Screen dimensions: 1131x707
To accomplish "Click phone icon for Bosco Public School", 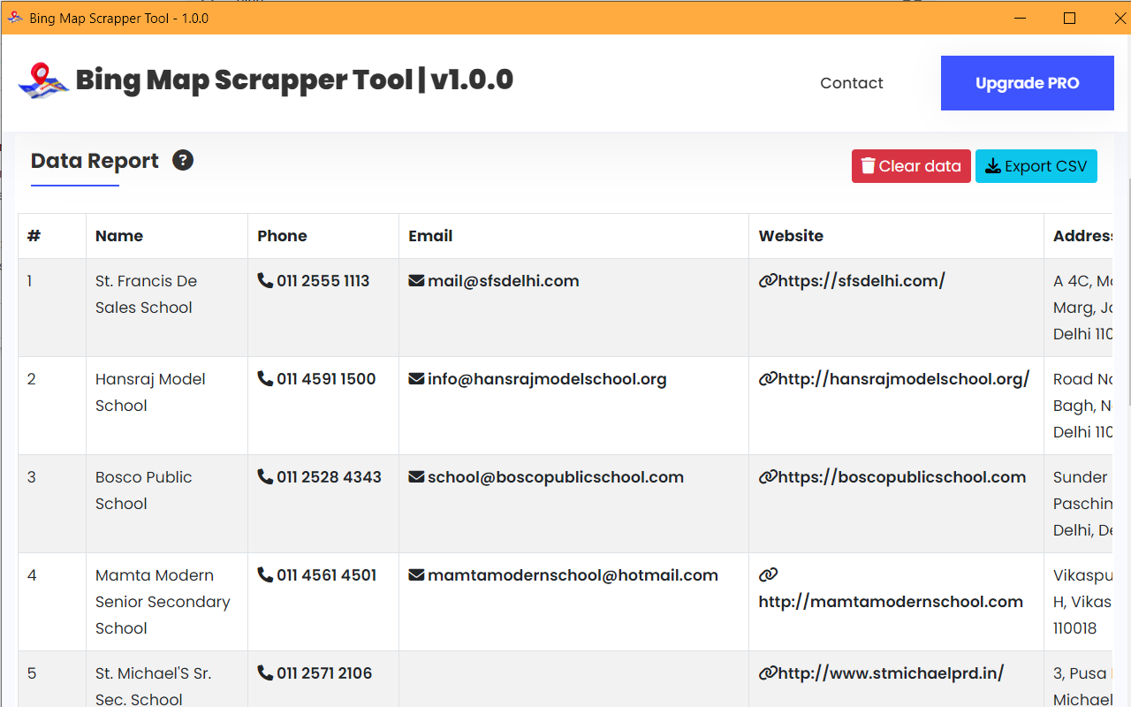I will click(x=264, y=476).
